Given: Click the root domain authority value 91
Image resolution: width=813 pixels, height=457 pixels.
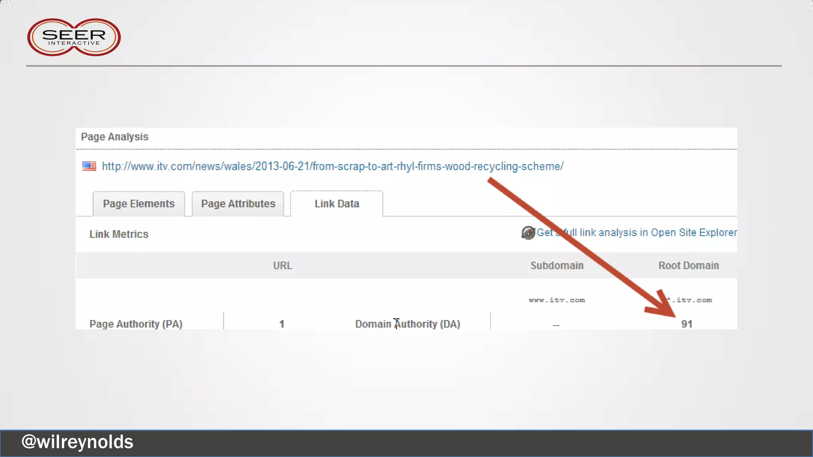Looking at the screenshot, I should click(687, 324).
